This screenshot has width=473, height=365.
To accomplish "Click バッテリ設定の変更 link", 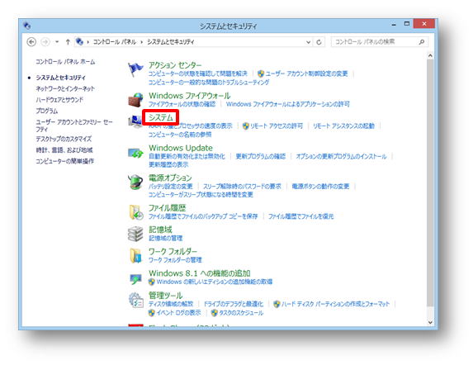I will pos(170,187).
